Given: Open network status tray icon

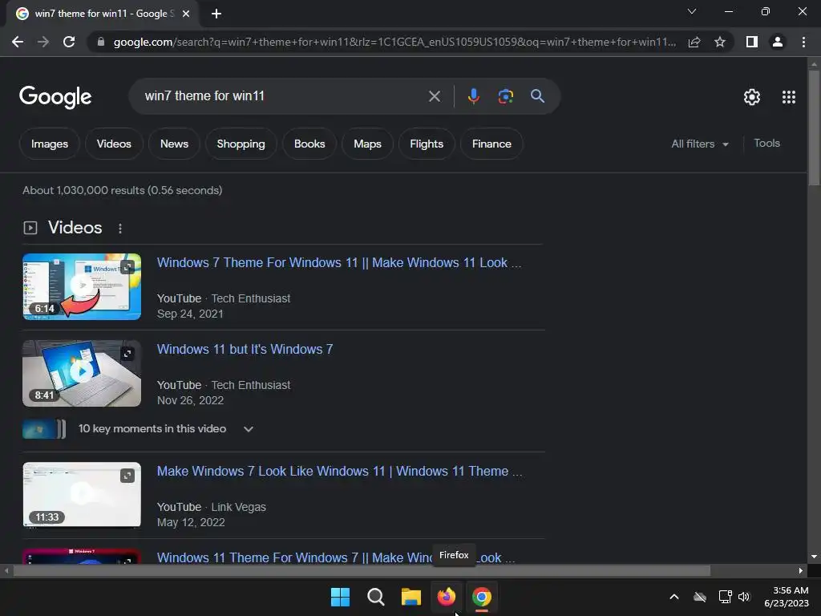Looking at the screenshot, I should coord(725,597).
